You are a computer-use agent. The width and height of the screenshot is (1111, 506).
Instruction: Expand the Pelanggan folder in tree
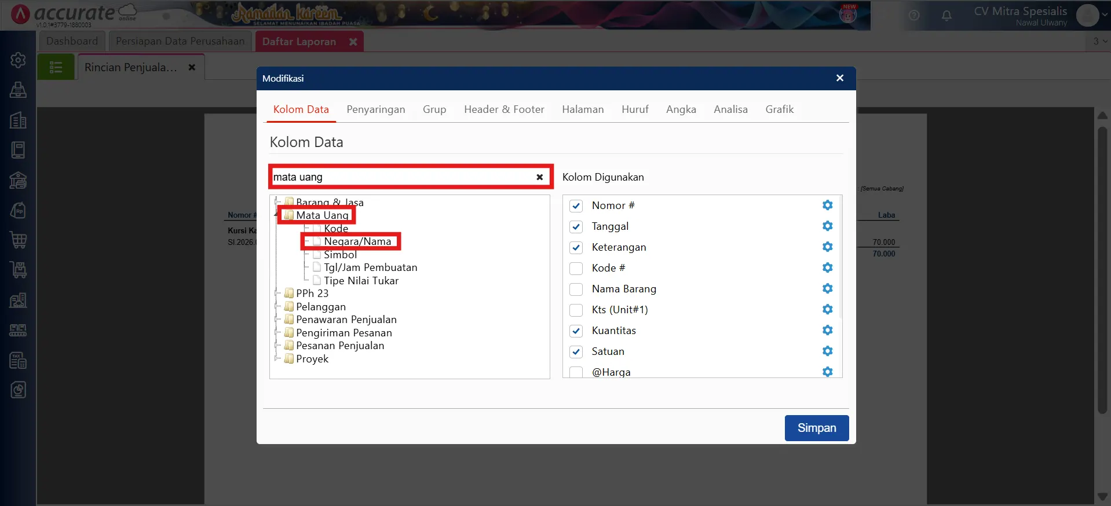[277, 306]
